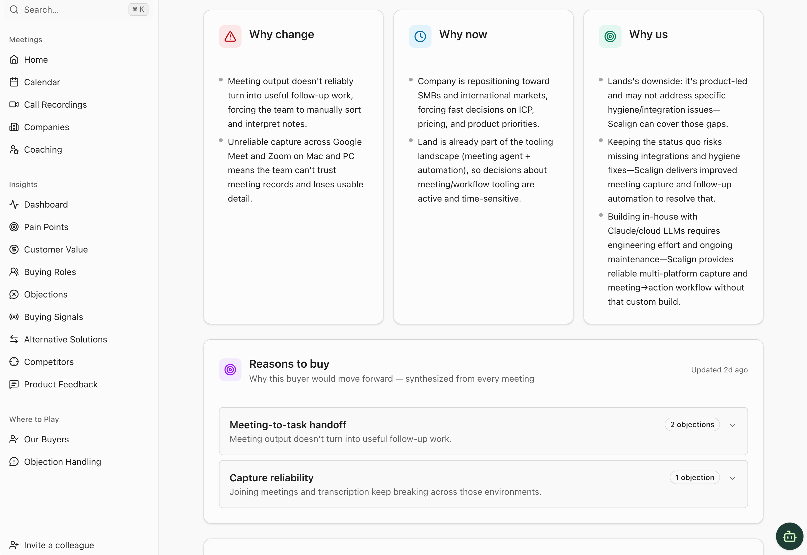This screenshot has height=555, width=807.
Task: Open Alternative Solutions label link
Action: [x=65, y=339]
